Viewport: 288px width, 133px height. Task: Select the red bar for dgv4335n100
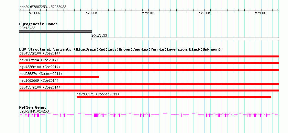tap(149, 56)
